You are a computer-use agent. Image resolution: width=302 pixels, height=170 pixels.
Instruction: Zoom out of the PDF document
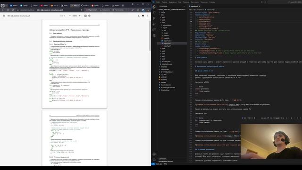(x=70, y=16)
